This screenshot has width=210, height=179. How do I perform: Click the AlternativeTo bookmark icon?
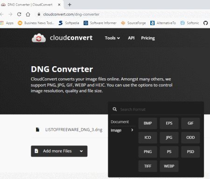(x=152, y=23)
